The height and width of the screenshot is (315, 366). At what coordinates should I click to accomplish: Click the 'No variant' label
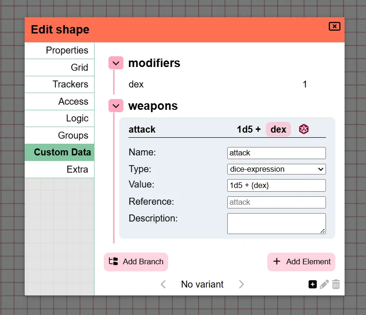(202, 284)
